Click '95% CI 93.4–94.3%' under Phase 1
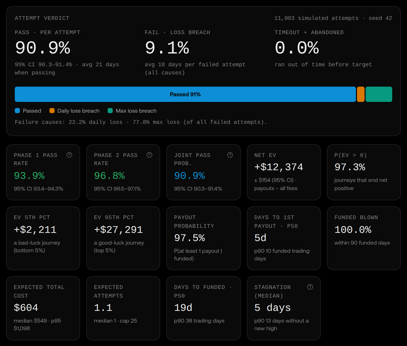407x346 pixels. pos(39,189)
